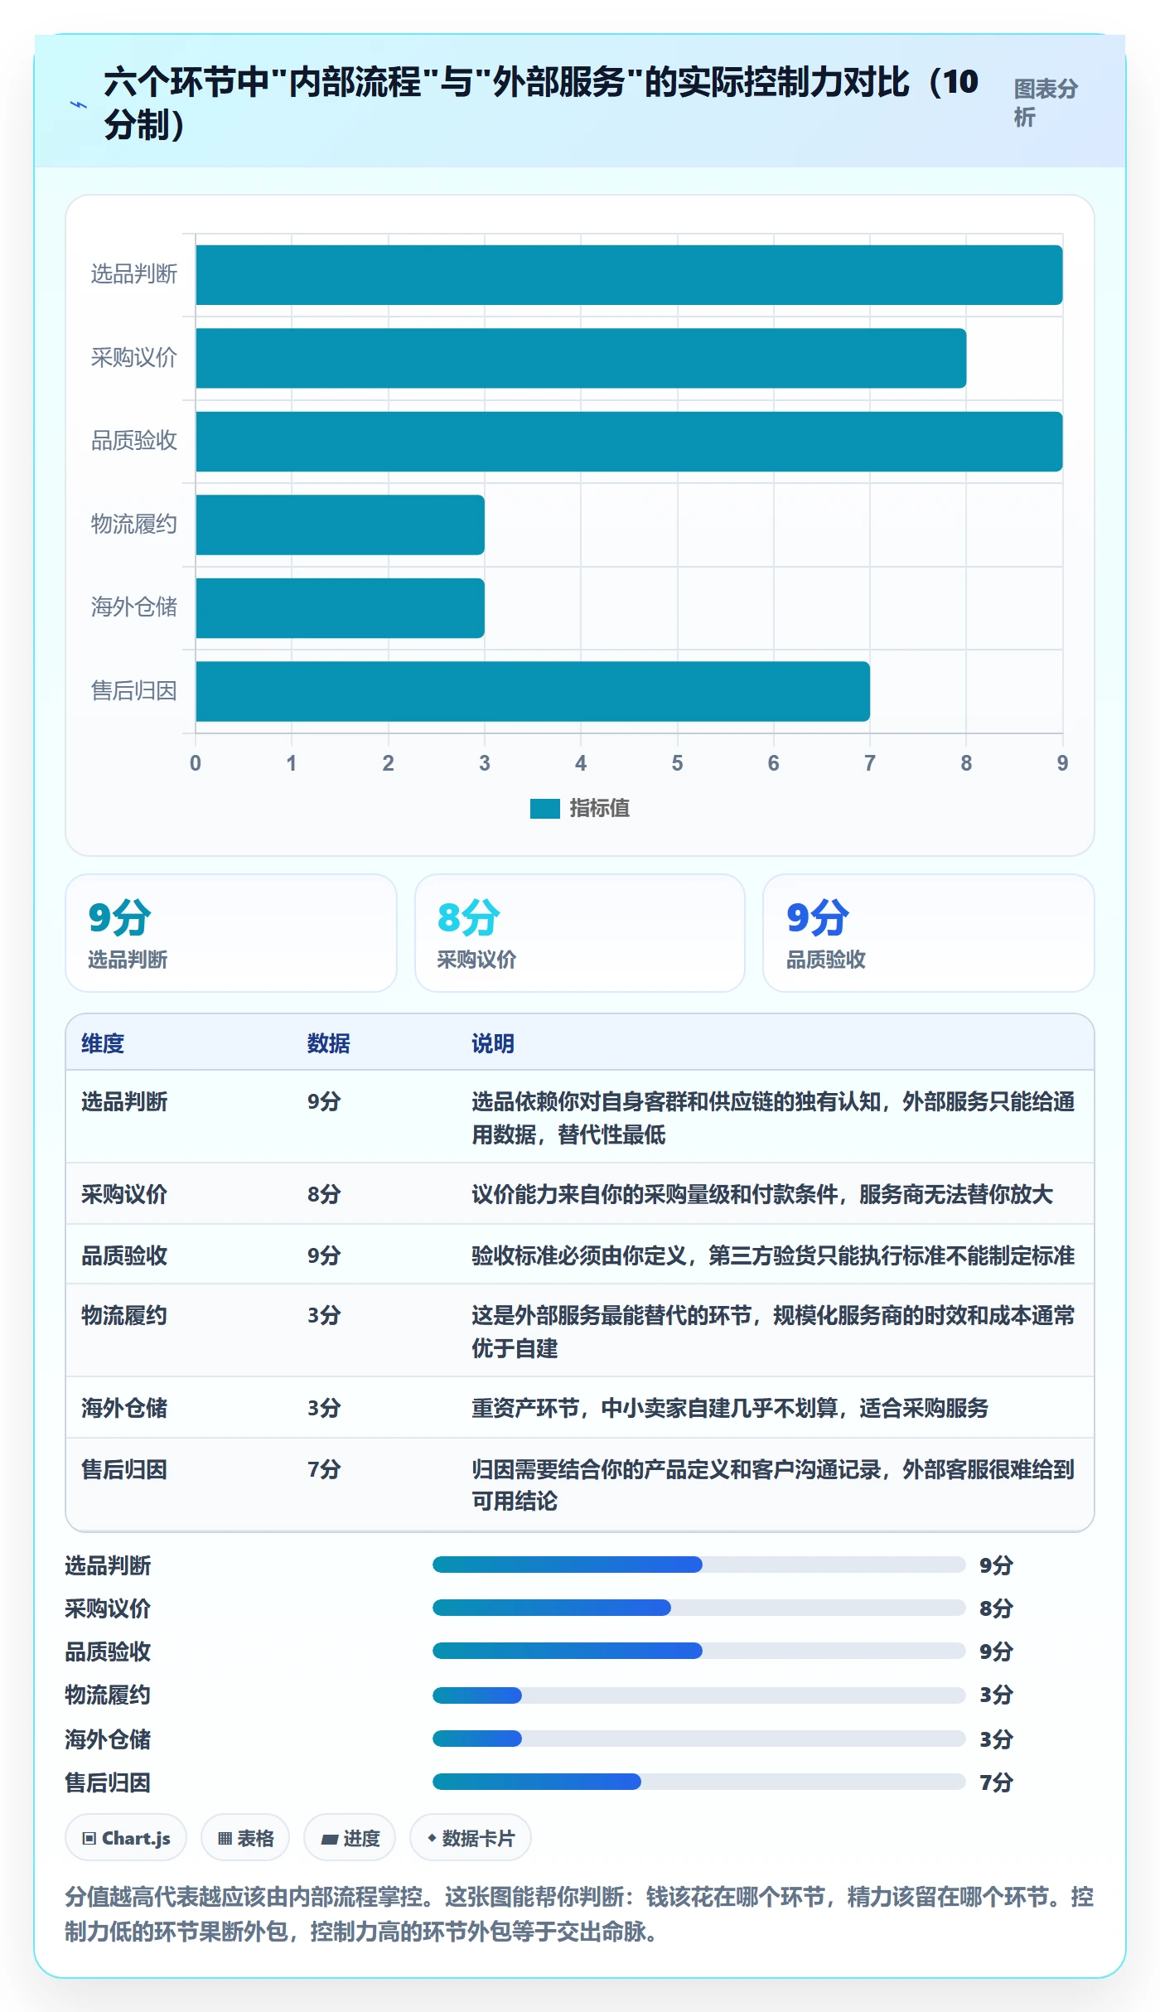
Task: Click the 指标值 legend label
Action: (x=600, y=808)
